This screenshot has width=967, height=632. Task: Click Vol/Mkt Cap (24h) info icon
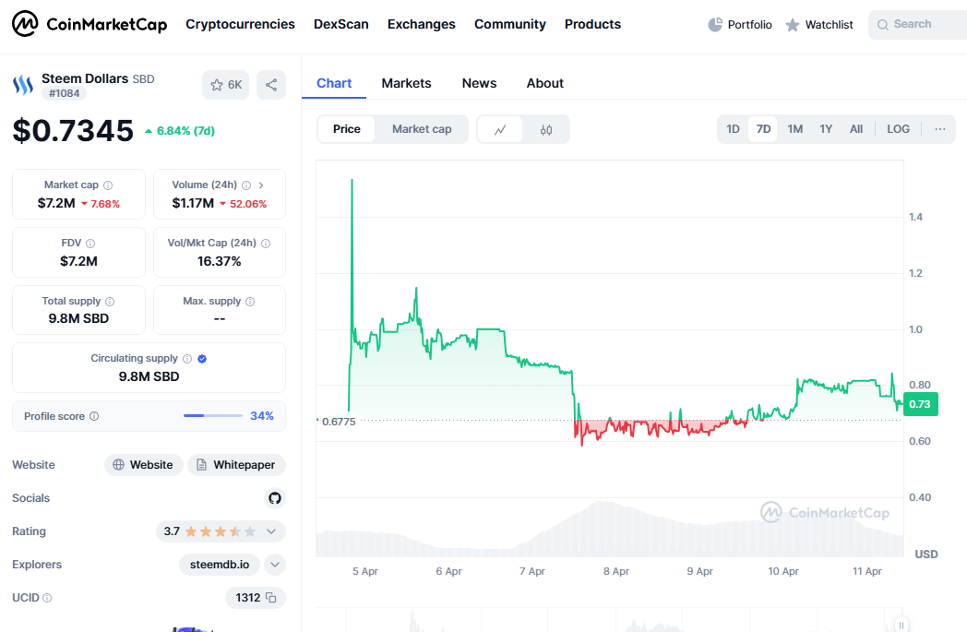(266, 243)
